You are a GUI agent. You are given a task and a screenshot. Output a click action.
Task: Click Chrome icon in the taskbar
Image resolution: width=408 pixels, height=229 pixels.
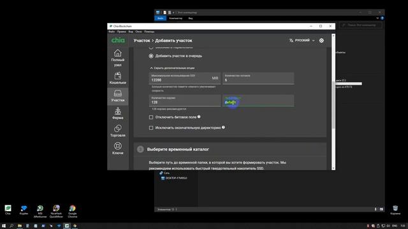click(x=75, y=226)
